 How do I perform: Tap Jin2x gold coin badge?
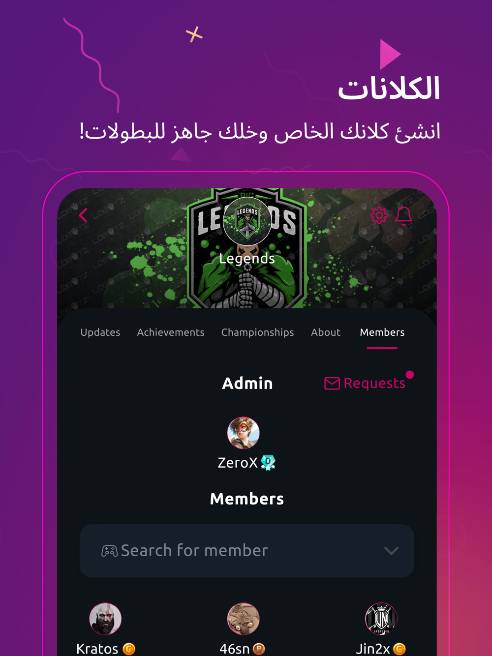point(400,649)
